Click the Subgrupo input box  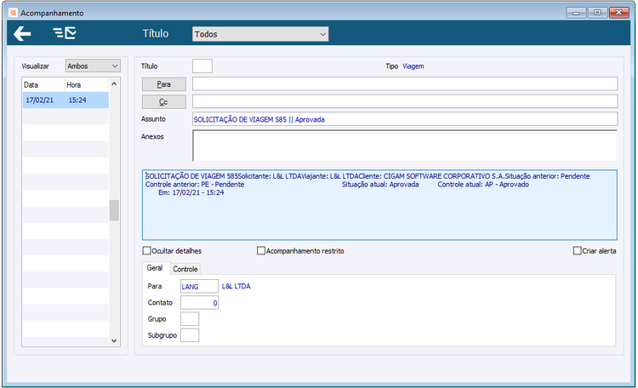point(190,335)
